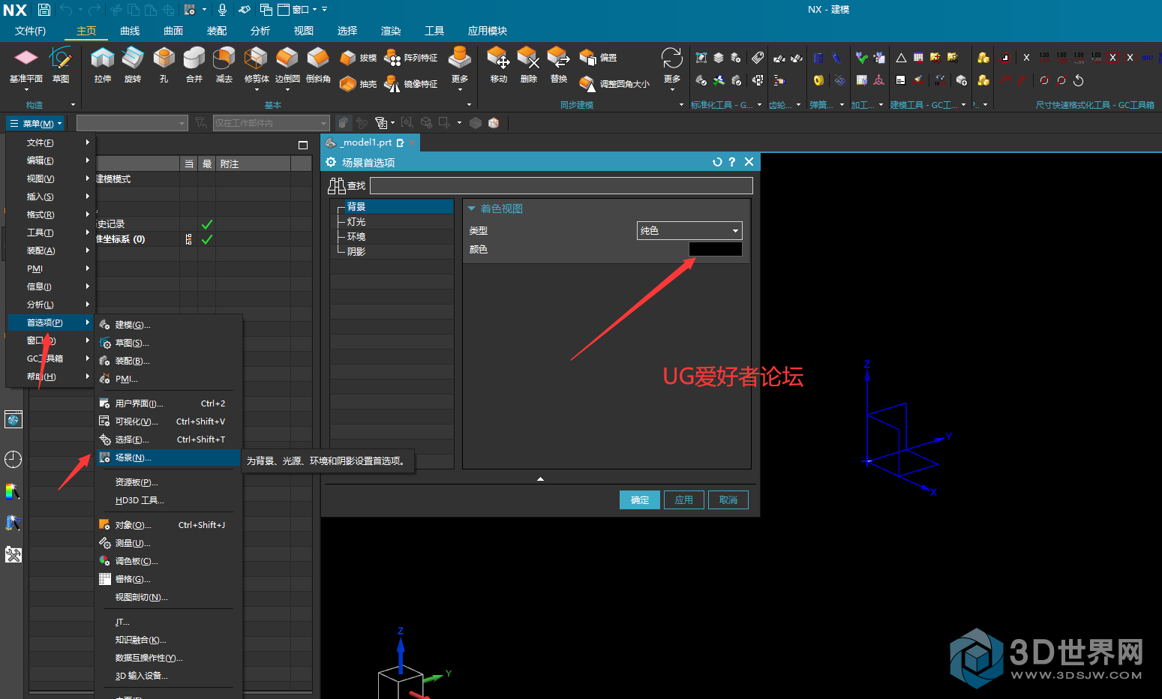Screen dimensions: 1162x699
Task: Click the 查找 search input field
Action: [x=561, y=186]
